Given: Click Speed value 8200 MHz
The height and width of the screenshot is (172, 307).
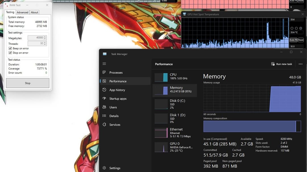Looking at the screenshot, I should 286,139.
